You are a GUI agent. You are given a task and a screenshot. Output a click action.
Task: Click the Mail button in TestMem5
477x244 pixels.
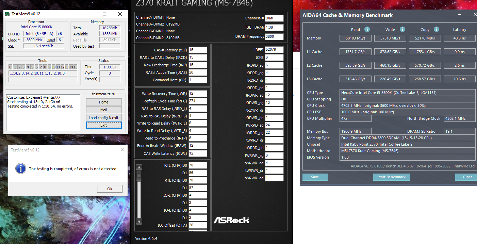104,110
